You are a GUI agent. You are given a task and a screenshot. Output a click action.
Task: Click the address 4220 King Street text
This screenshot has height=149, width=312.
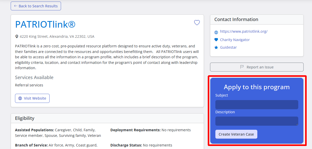coord(57,36)
